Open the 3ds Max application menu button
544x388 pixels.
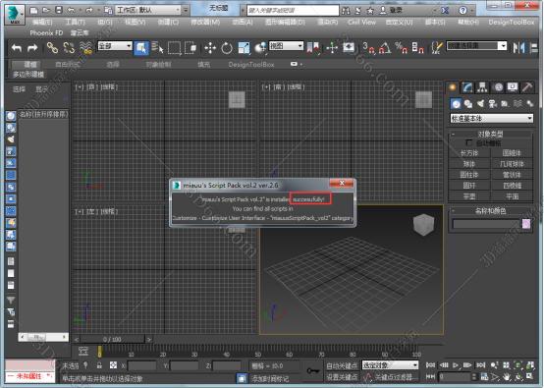14,14
